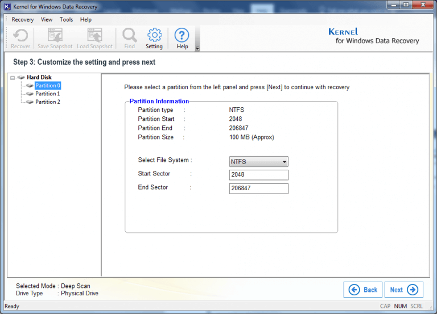The image size is (437, 314).
Task: Click the Save Snapshot toolbar icon
Action: 55,35
